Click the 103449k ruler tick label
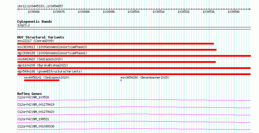 109,12
